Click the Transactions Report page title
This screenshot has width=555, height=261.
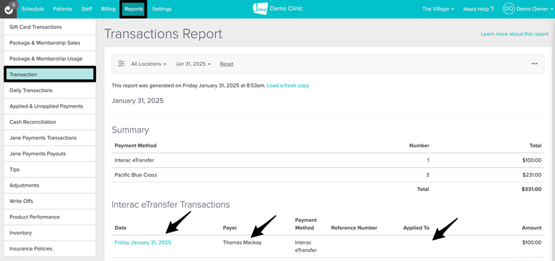[163, 34]
